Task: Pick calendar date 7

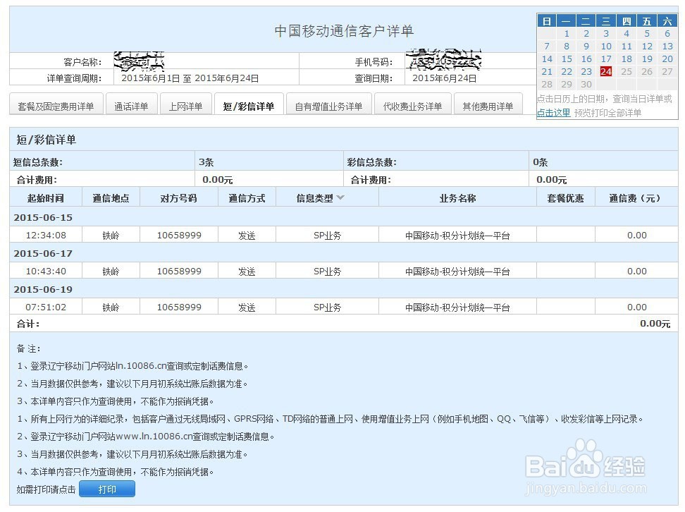Action: (547, 47)
